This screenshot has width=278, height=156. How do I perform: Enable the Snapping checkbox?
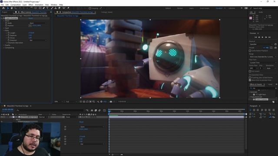(90, 8)
